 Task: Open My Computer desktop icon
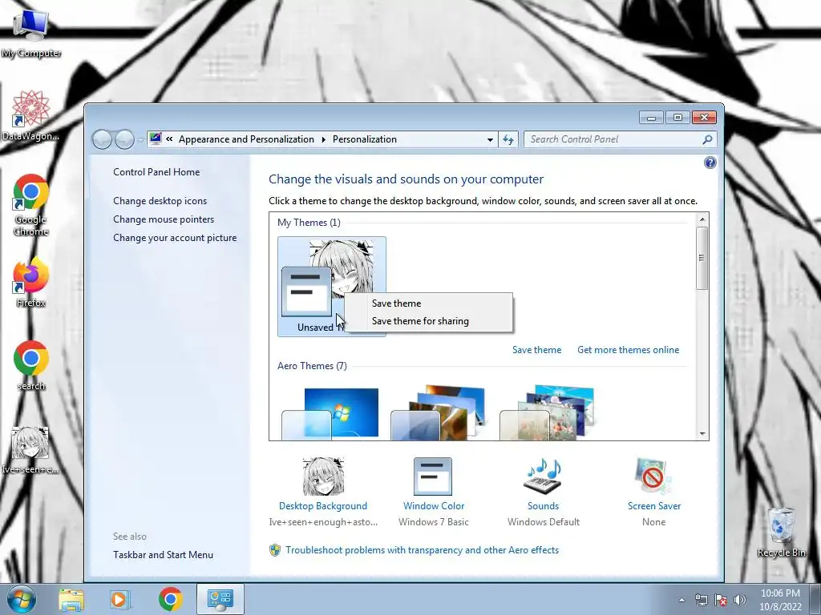click(x=31, y=32)
